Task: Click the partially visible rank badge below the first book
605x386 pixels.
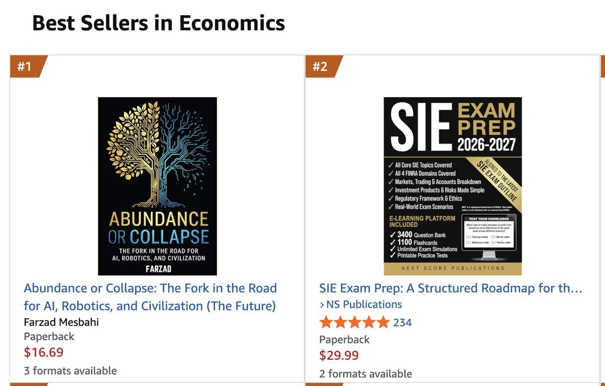Action: pos(25,384)
